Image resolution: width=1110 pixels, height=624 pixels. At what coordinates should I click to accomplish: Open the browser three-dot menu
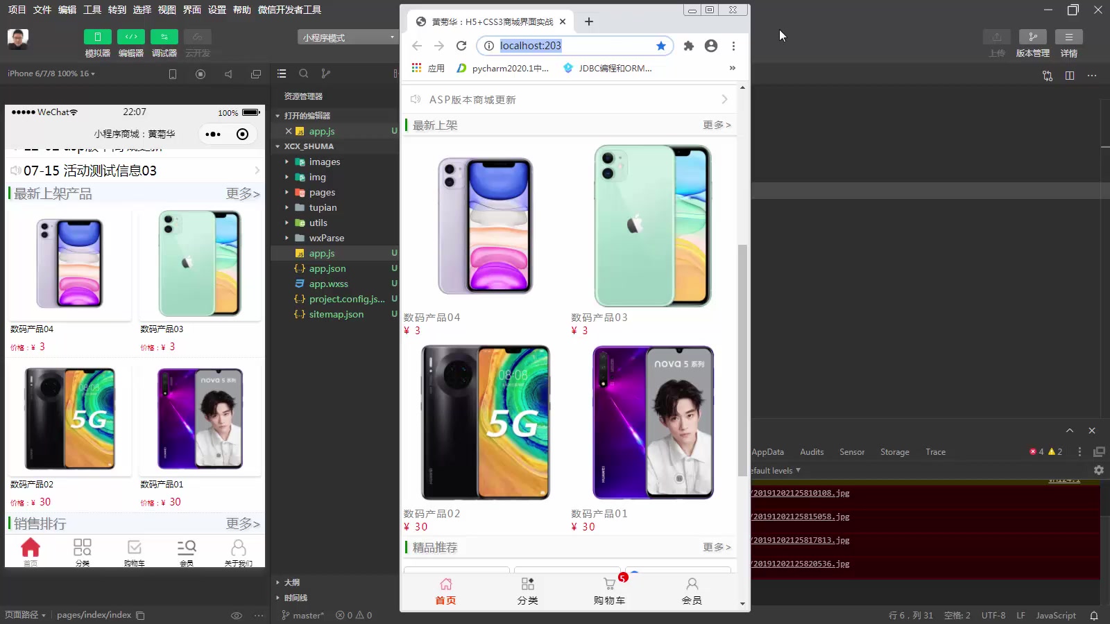[x=733, y=46]
